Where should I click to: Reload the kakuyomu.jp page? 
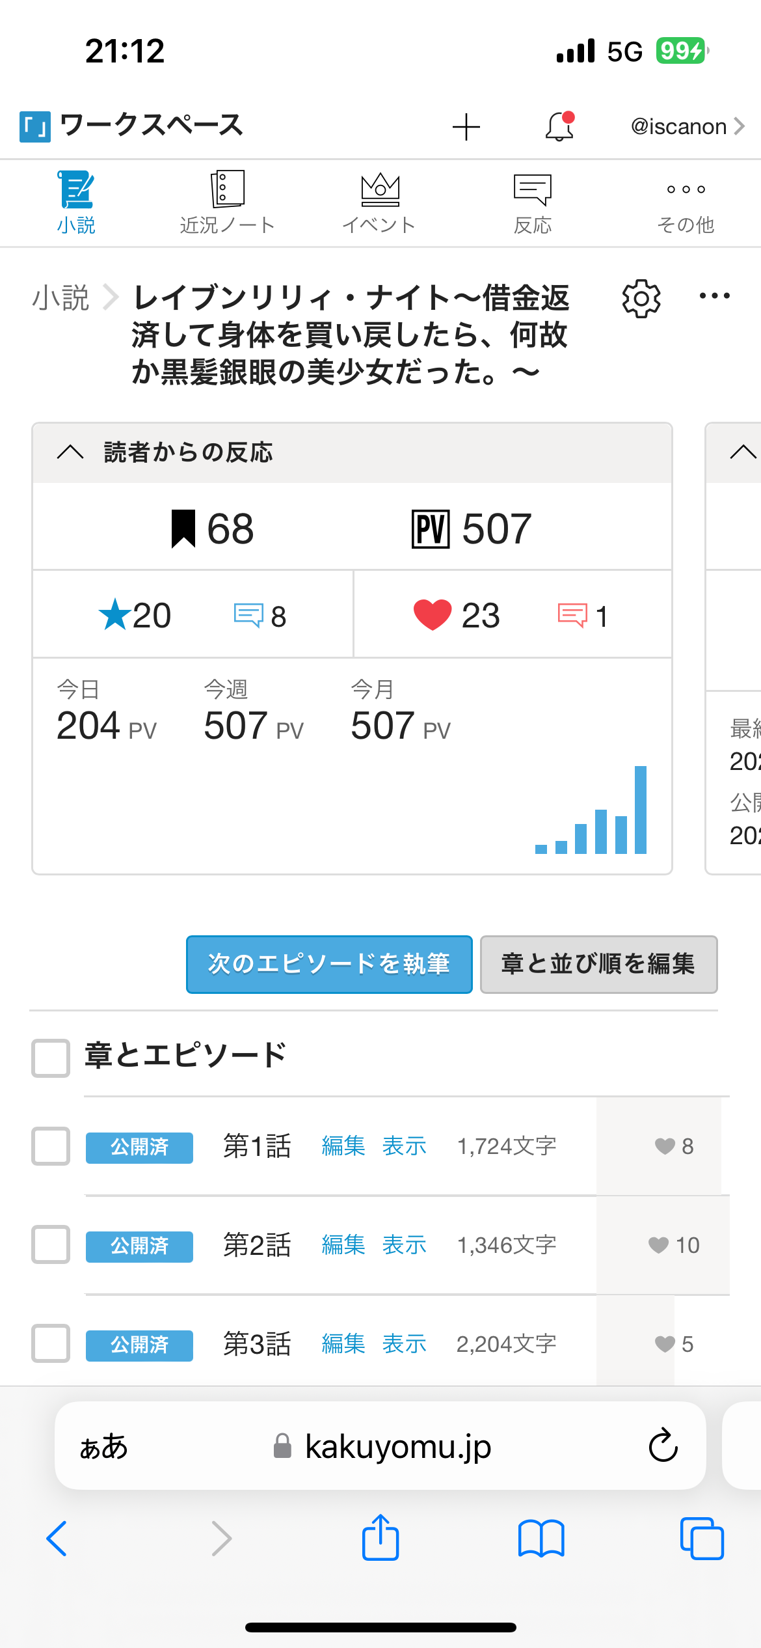(663, 1446)
